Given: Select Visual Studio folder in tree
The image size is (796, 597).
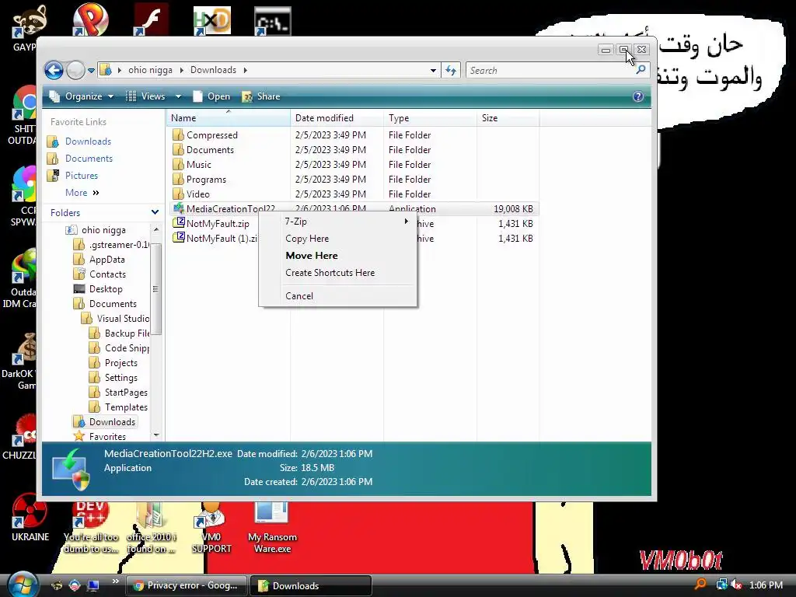Looking at the screenshot, I should [123, 318].
